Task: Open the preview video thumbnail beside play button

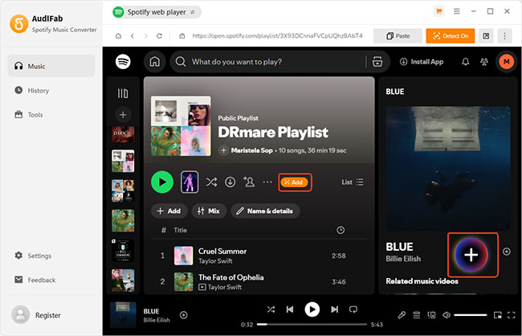Action: (x=190, y=182)
